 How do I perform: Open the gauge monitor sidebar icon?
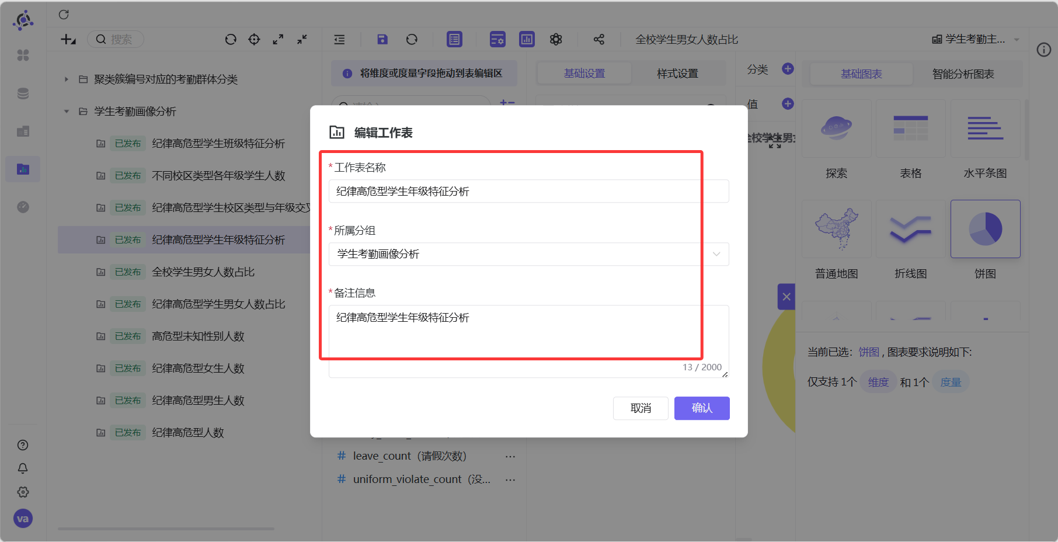pos(23,207)
